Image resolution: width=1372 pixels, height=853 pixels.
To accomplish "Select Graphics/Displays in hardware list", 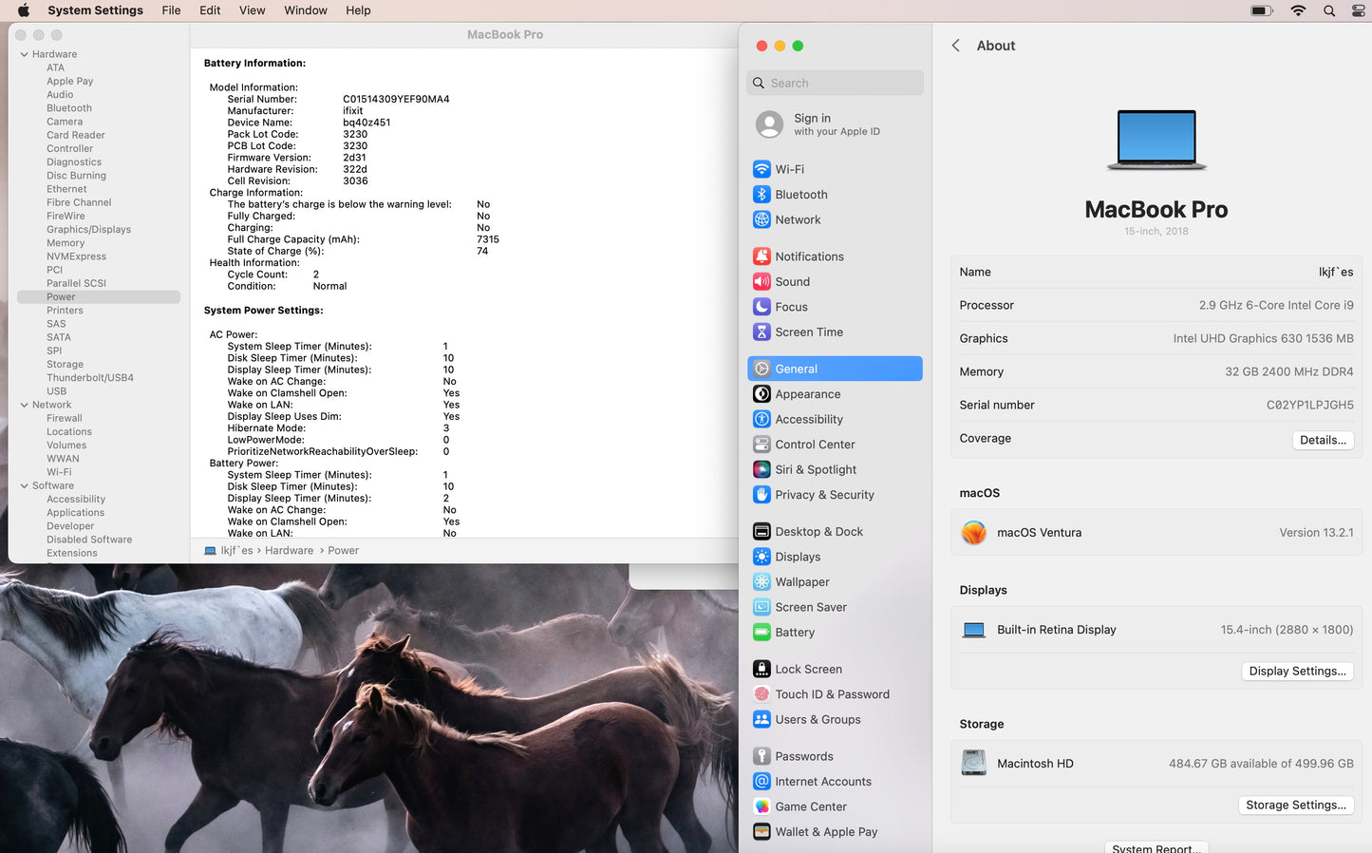I will (x=88, y=230).
